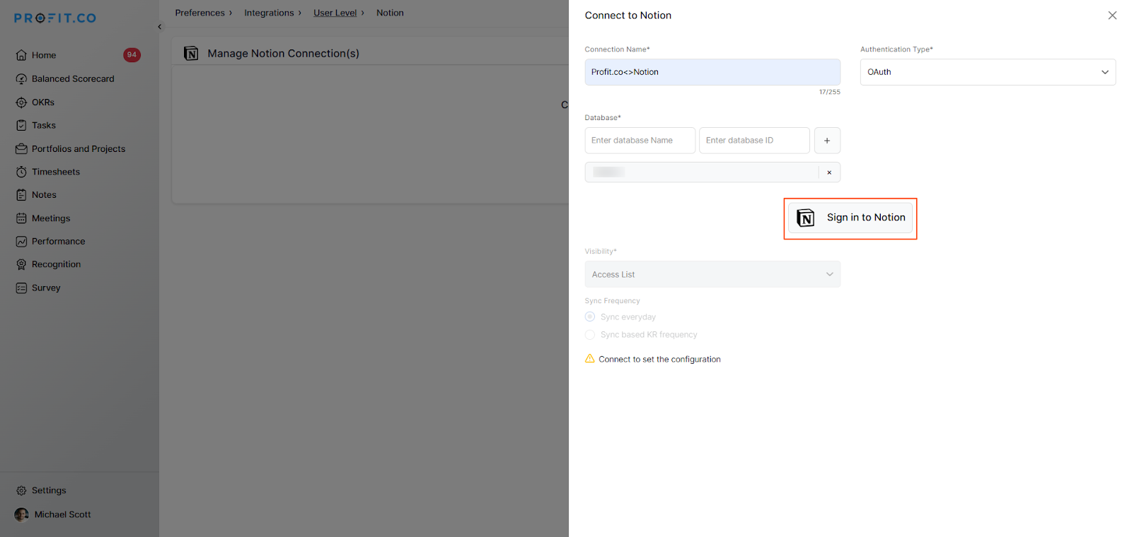Select Sync based KR frequency option
Screen dimensions: 1132x537
(590, 335)
